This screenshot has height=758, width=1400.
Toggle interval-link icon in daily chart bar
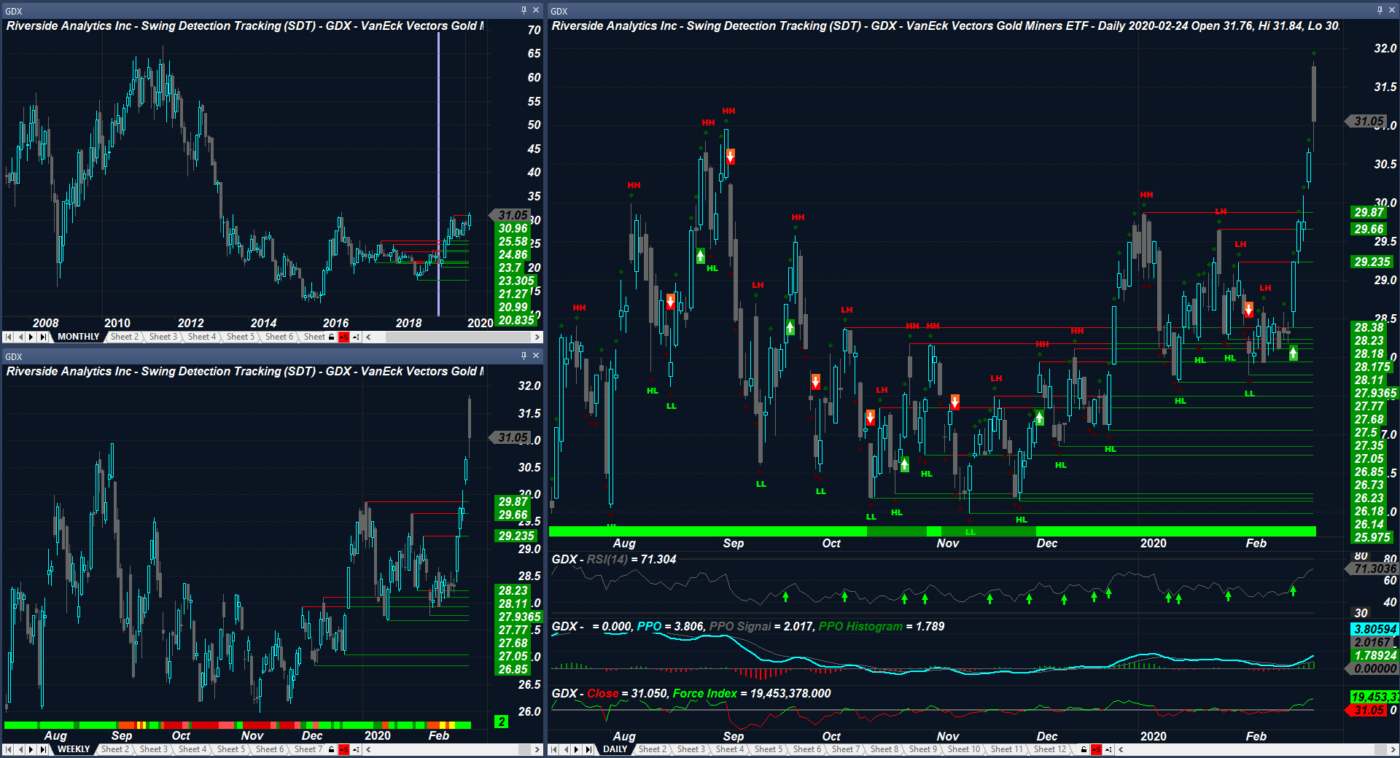(1108, 749)
